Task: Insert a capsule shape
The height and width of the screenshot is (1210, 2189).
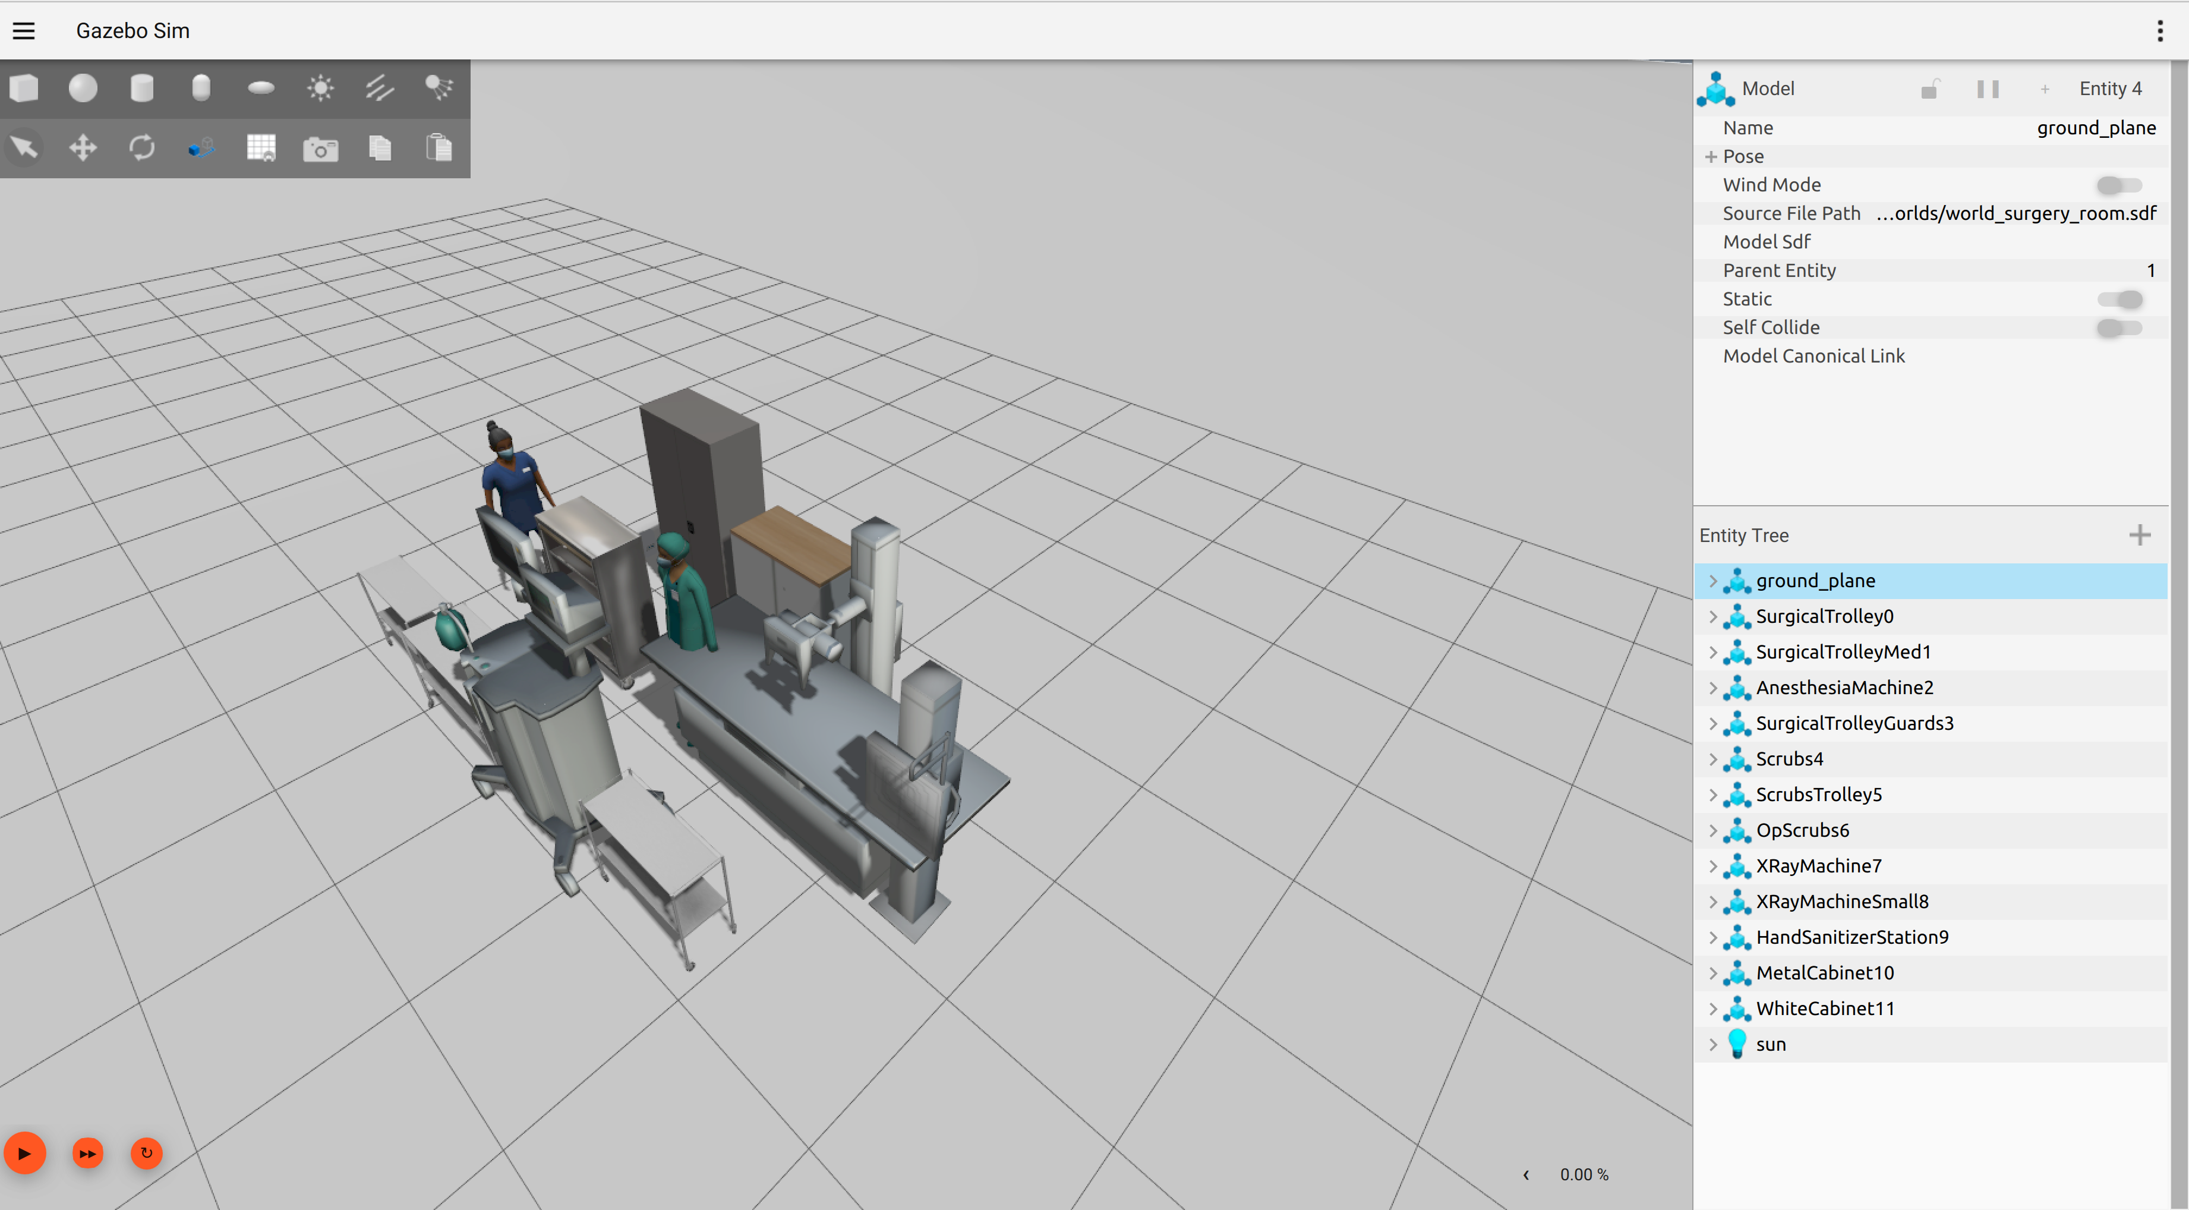Action: pos(201,87)
